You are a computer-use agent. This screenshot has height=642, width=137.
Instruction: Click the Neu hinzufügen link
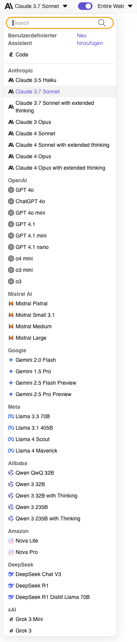90,39
